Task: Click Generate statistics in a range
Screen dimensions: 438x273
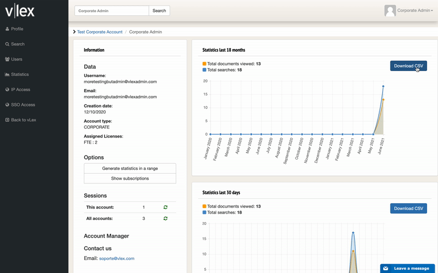Action: click(x=130, y=168)
